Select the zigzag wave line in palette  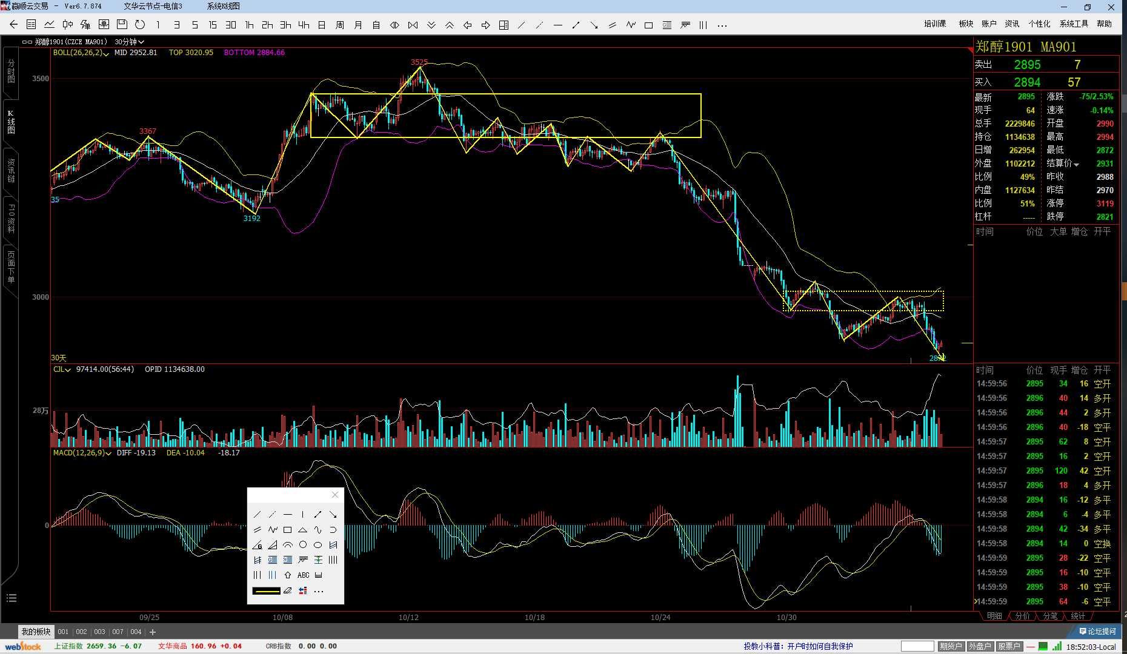pyautogui.click(x=273, y=530)
